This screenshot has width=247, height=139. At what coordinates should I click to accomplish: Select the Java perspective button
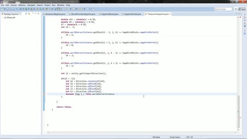(x=242, y=9)
